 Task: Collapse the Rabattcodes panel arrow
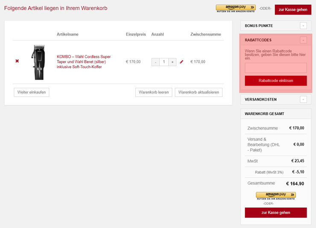[303, 40]
